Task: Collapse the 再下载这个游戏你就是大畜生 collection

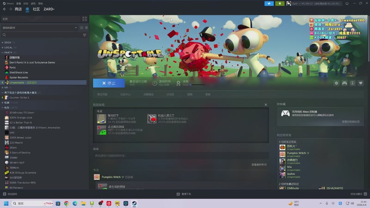Action: pyautogui.click(x=21, y=92)
